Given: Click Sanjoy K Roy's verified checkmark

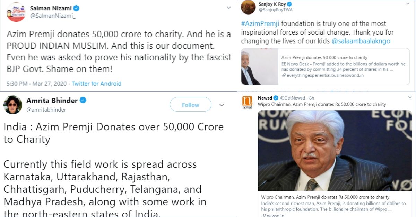Looking at the screenshot, I should (289, 4).
